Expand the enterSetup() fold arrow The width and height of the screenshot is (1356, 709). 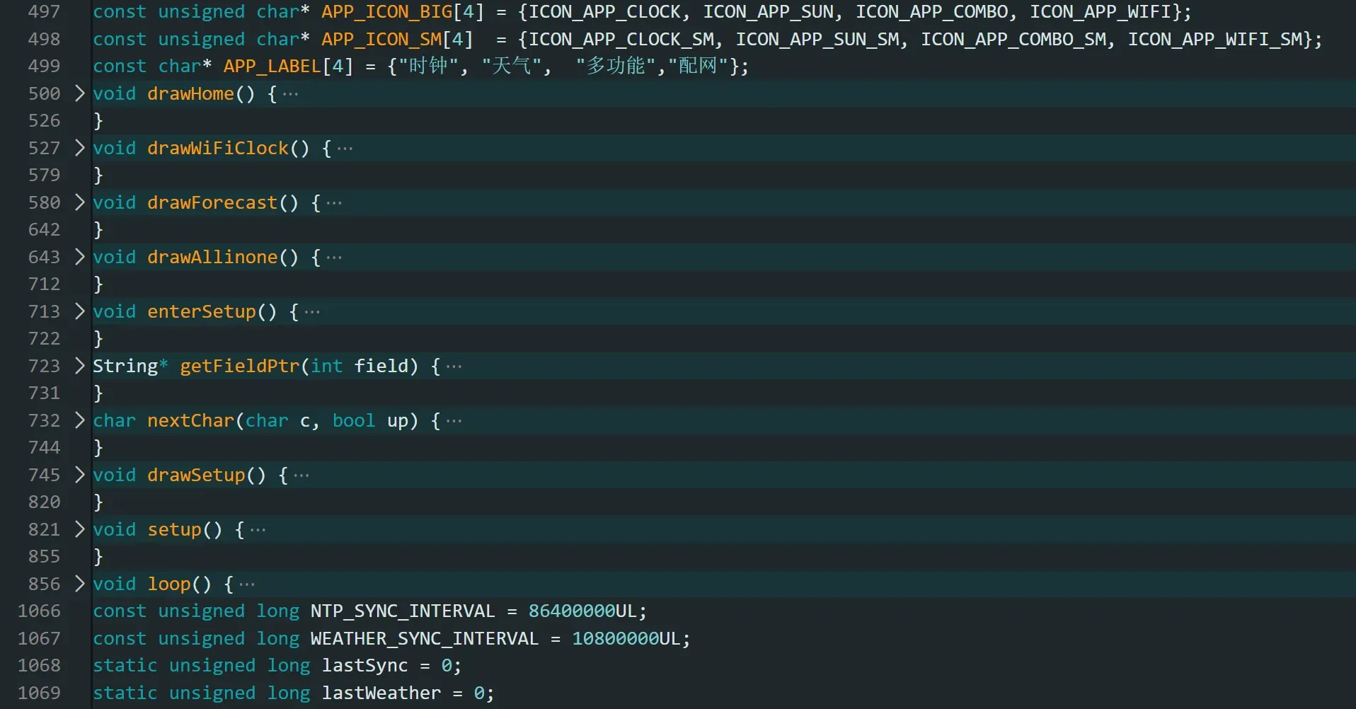79,311
